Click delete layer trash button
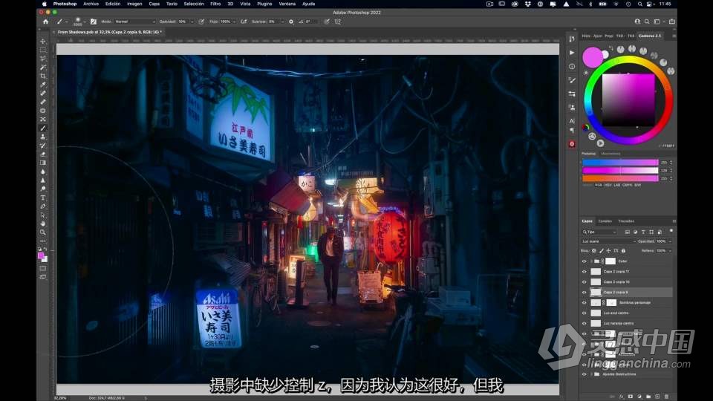 (667, 397)
